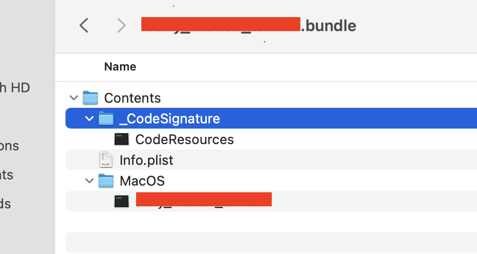The width and height of the screenshot is (477, 254).
Task: Select the redacted file name under MacOS
Action: [203, 200]
